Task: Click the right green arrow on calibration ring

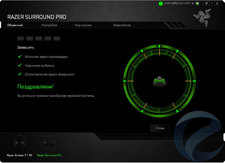Action: click(194, 81)
